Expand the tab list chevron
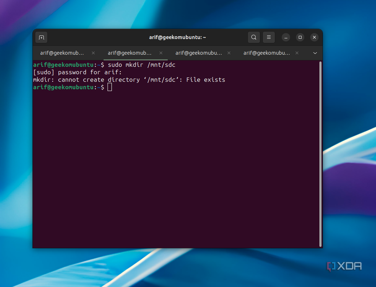 pyautogui.click(x=314, y=52)
